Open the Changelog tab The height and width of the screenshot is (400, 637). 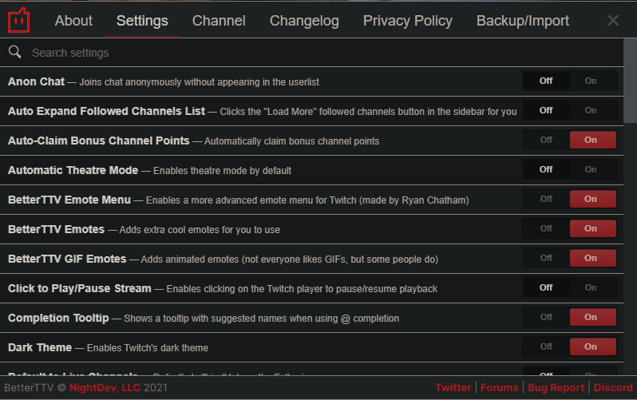[304, 21]
